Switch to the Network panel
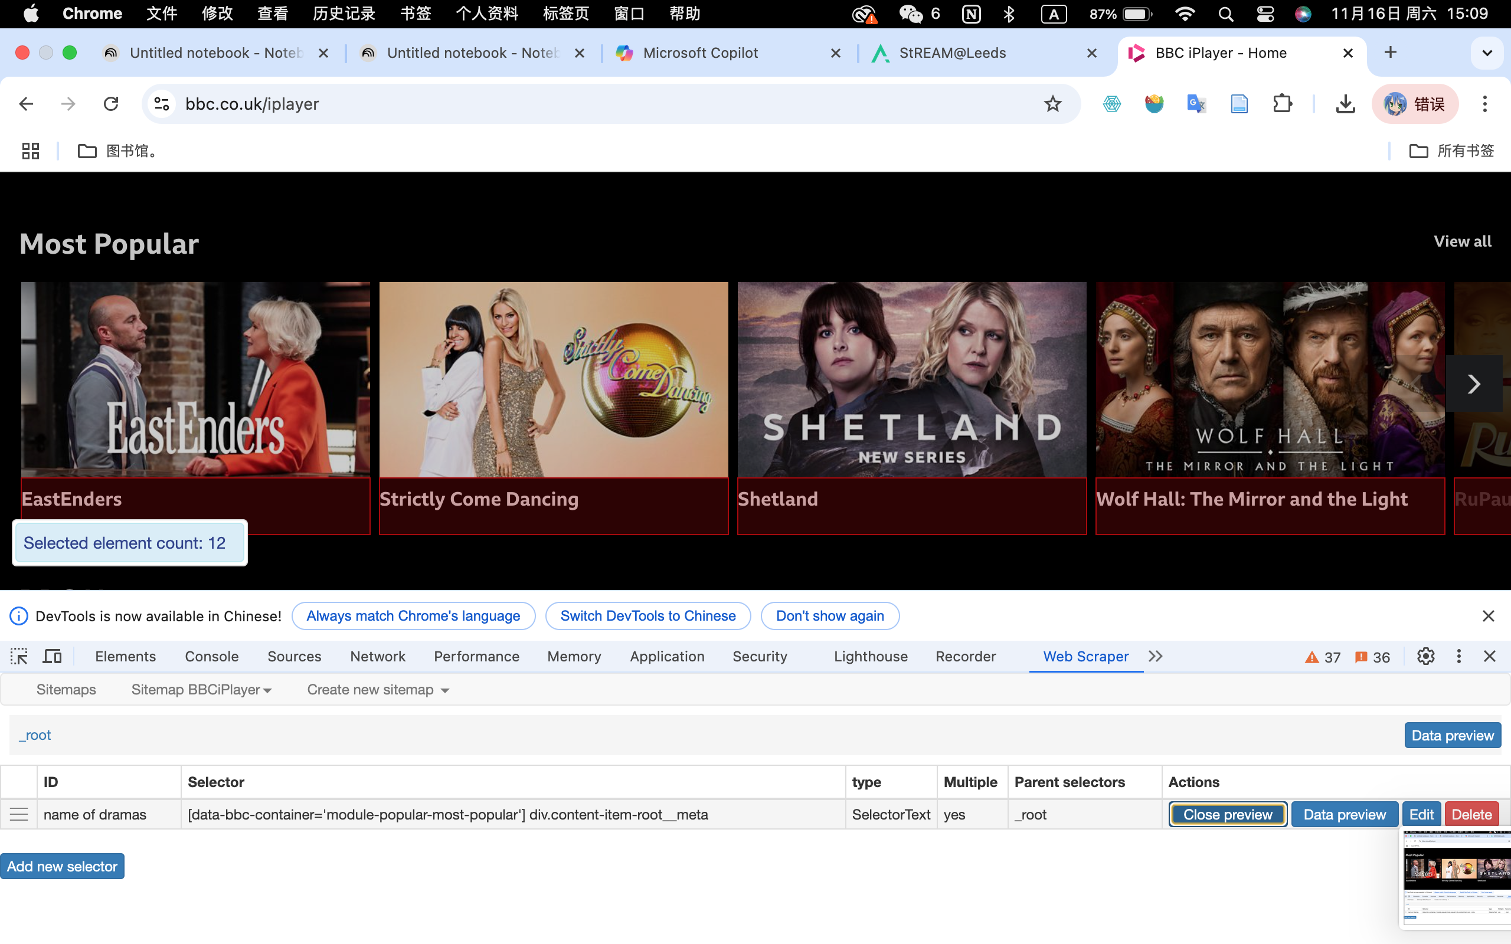This screenshot has height=944, width=1511. (x=378, y=656)
